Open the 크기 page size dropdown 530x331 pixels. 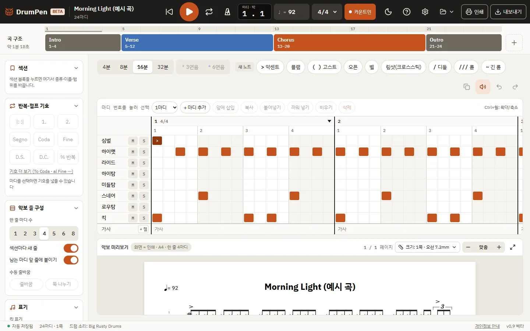tap(427, 247)
